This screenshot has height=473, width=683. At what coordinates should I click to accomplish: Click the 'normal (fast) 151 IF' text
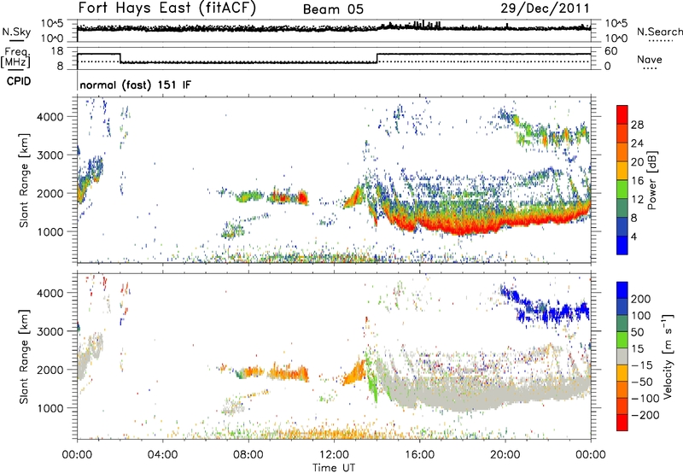(x=136, y=85)
